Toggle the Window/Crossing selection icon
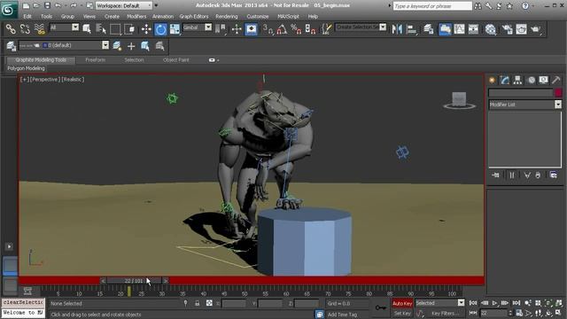Screen dimensions: 567x319 [x=129, y=29]
